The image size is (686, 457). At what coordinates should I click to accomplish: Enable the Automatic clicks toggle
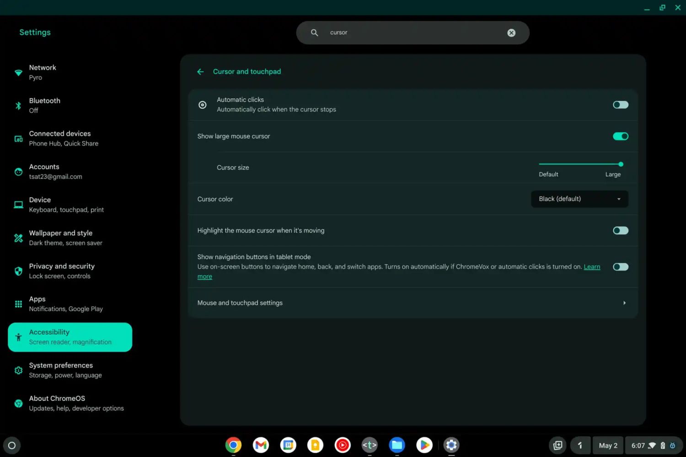[x=620, y=105]
